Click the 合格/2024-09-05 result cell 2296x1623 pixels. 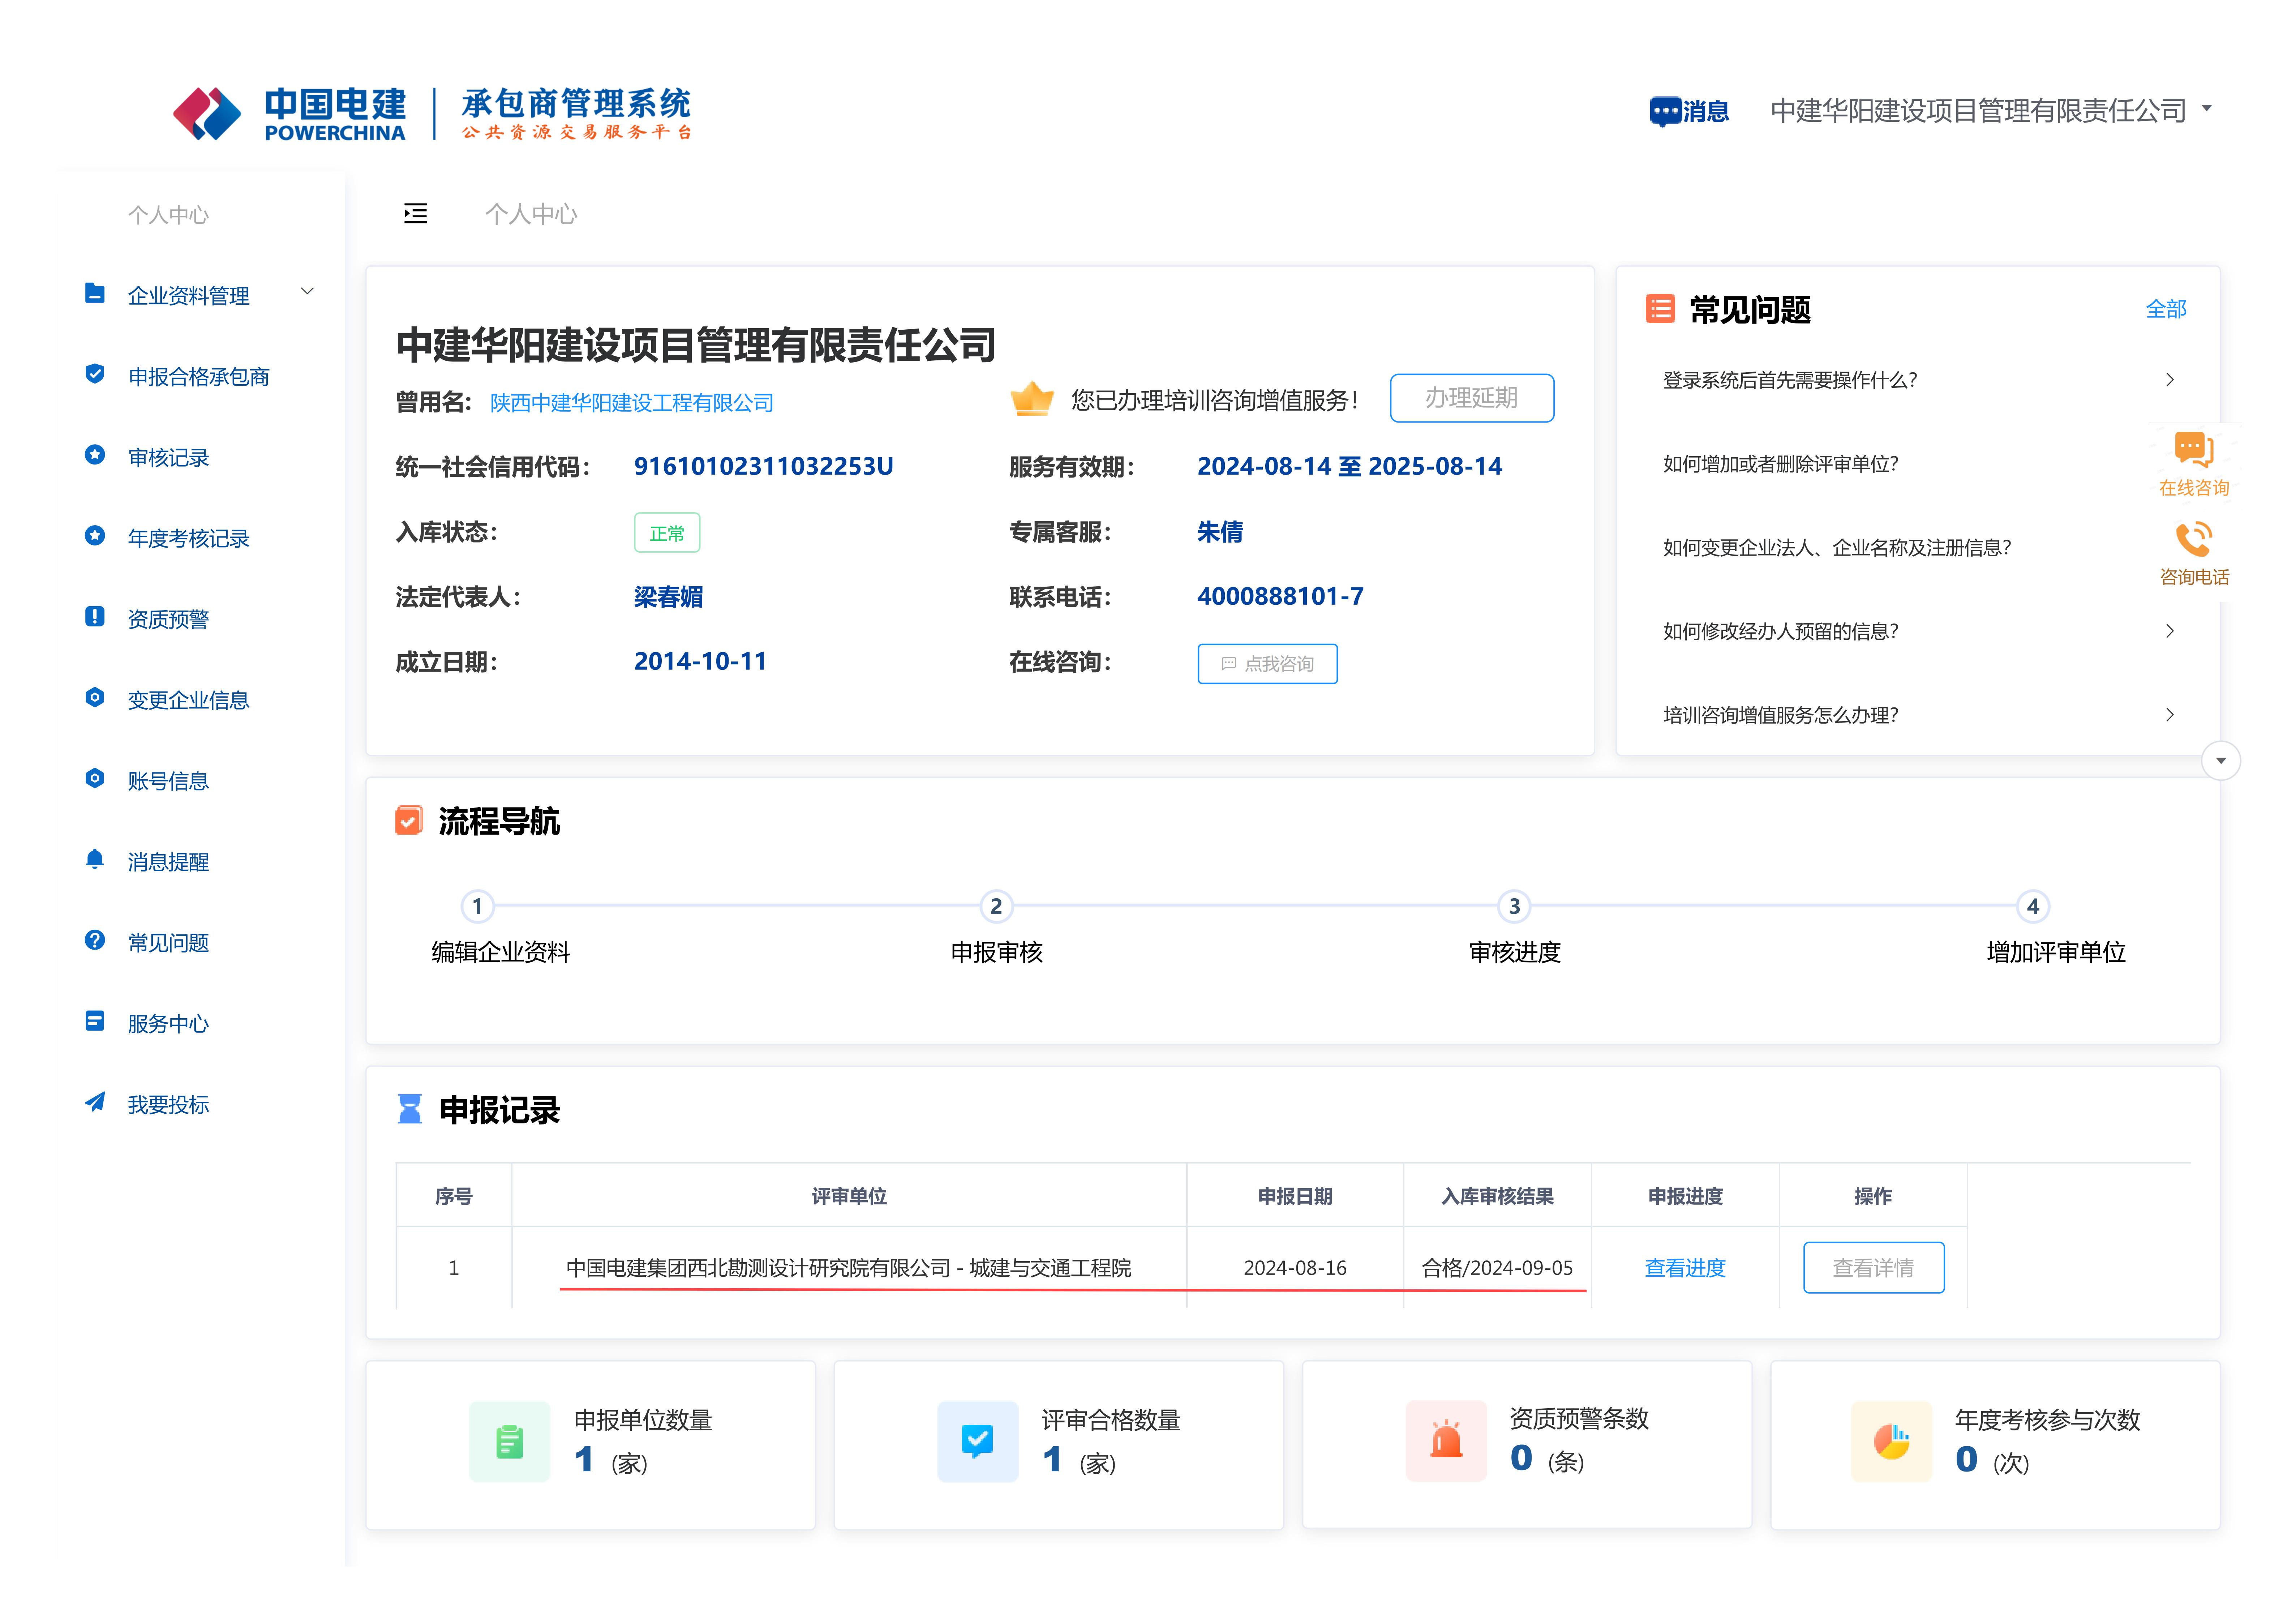pos(1497,1268)
